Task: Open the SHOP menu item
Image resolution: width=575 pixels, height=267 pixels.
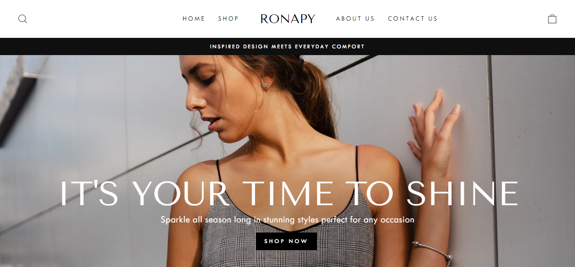Action: point(228,19)
